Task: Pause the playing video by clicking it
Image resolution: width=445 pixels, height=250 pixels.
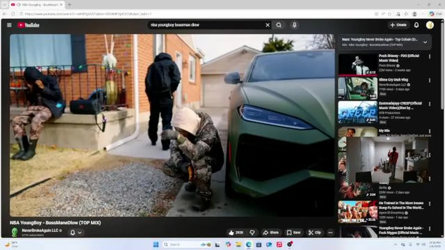Action: coord(172,125)
